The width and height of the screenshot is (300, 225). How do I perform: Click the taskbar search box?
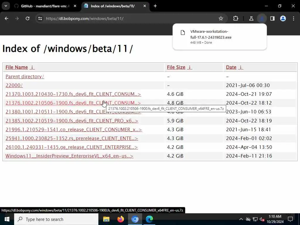coord(56,219)
